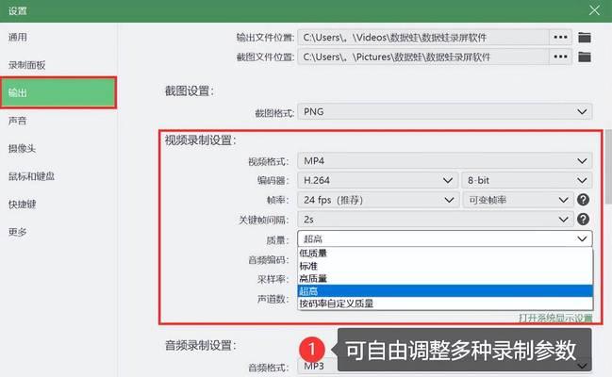Open the 打开系统显示设置 link
Screen dimensions: 612x377
coord(555,318)
